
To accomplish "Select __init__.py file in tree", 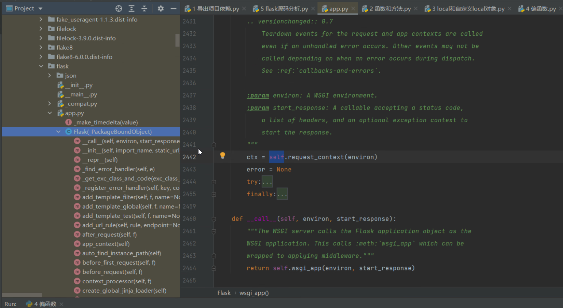I will click(x=75, y=85).
